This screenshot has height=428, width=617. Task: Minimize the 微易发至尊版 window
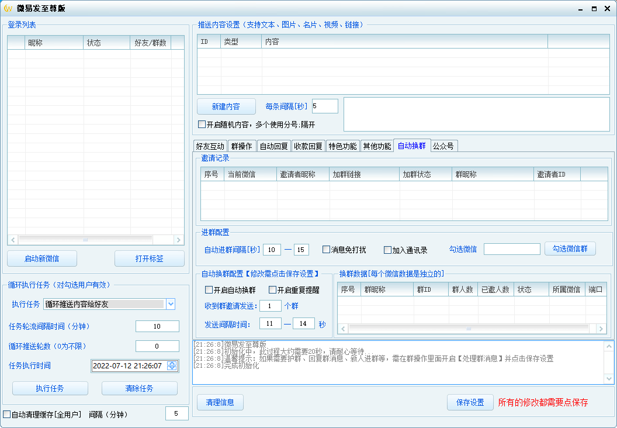[581, 9]
